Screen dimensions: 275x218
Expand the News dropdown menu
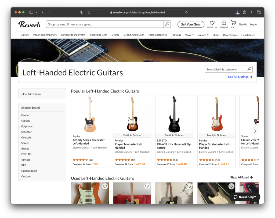pyautogui.click(x=189, y=35)
